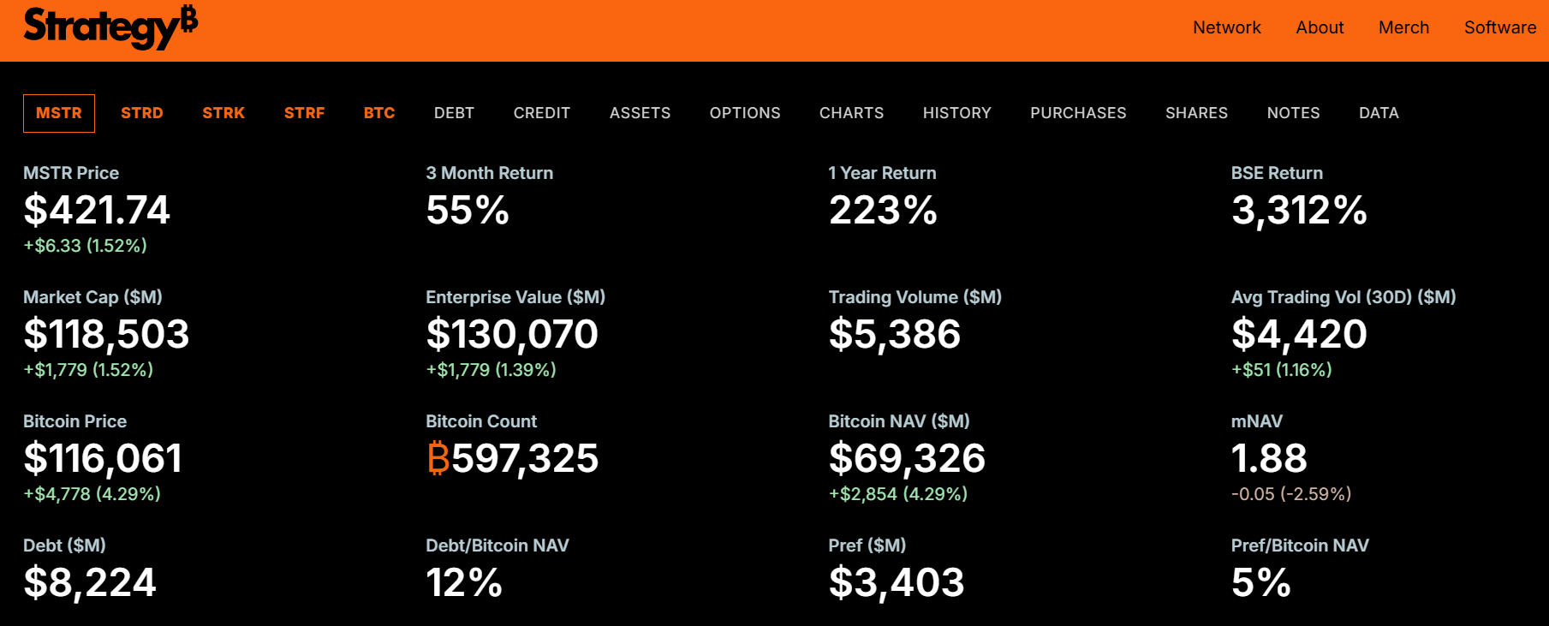Click the Pref/Bitcoin NAV value 5%

[x=1261, y=582]
